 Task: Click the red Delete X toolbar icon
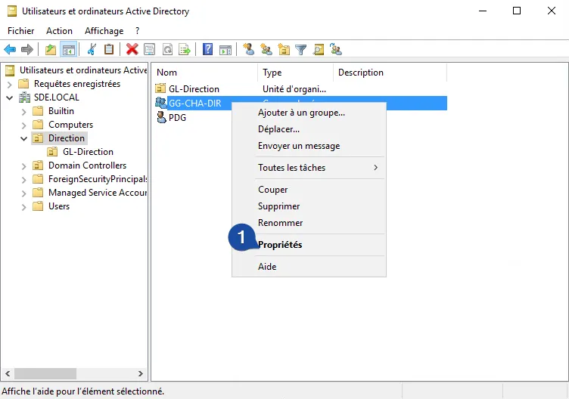click(132, 50)
